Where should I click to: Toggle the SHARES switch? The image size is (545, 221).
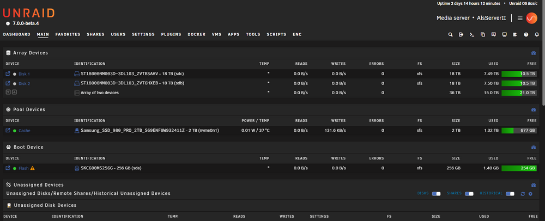point(469,194)
